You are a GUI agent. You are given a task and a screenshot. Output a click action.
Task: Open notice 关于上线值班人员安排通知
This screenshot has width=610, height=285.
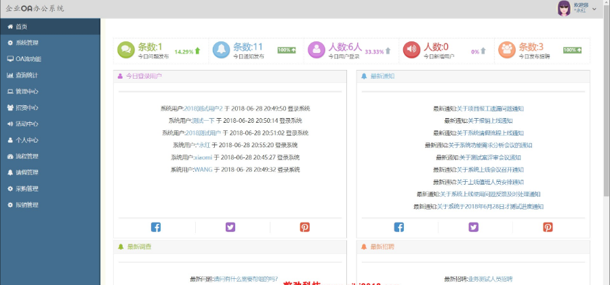[490, 183]
